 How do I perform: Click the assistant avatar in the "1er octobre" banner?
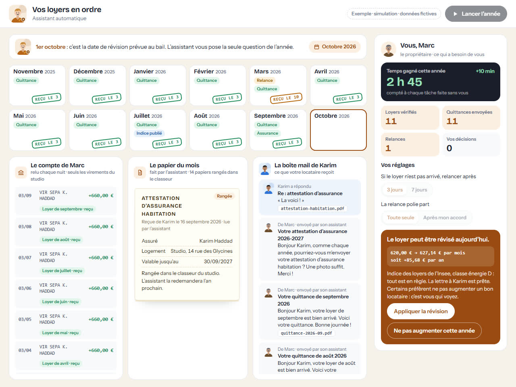tap(23, 47)
